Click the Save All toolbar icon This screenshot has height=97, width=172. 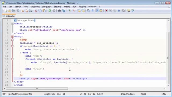18,11
